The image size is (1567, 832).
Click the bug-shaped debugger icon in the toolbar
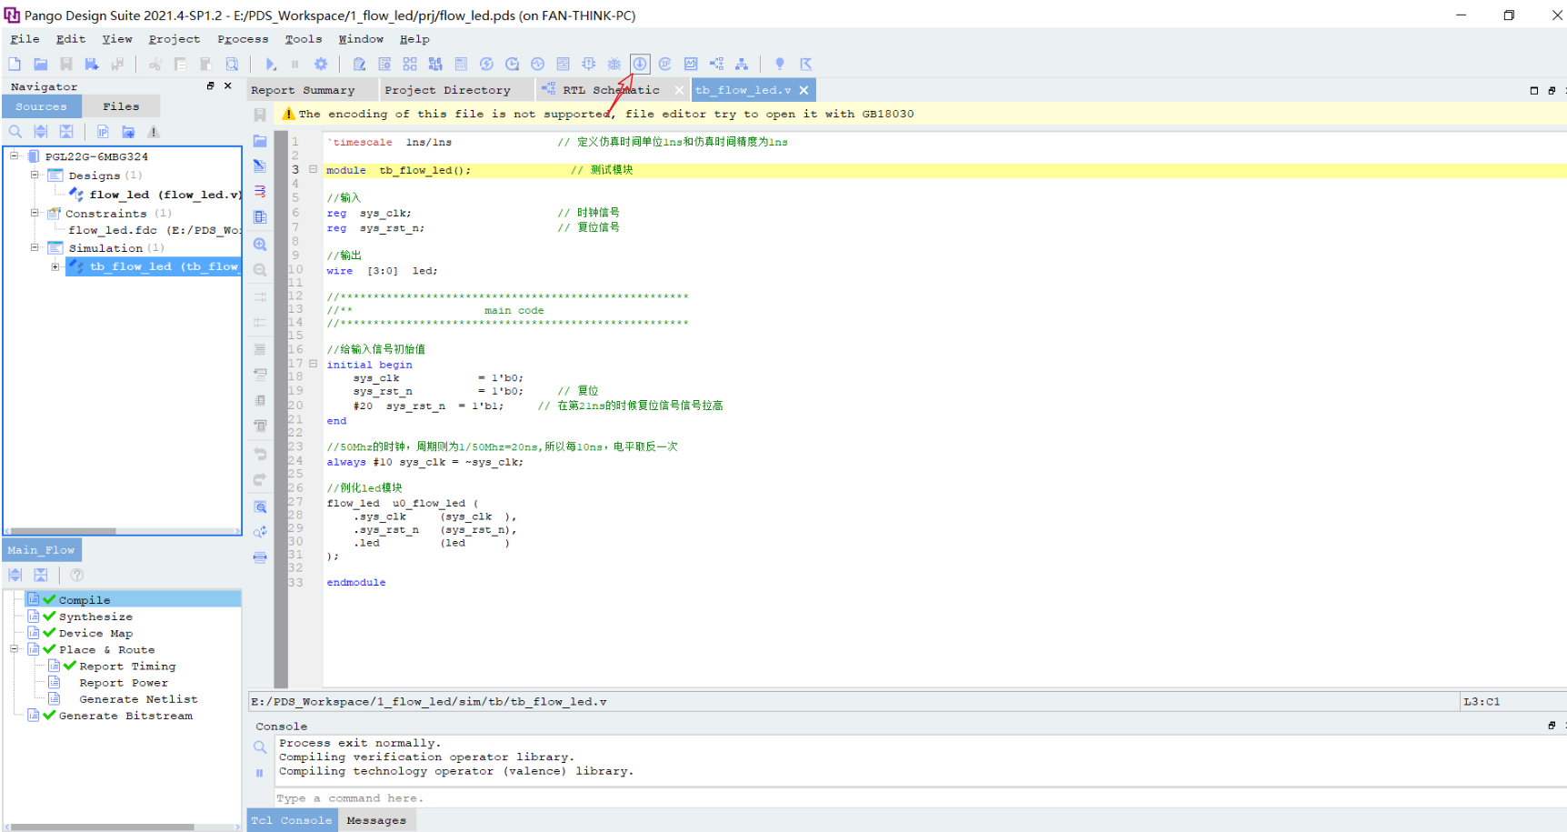click(614, 64)
